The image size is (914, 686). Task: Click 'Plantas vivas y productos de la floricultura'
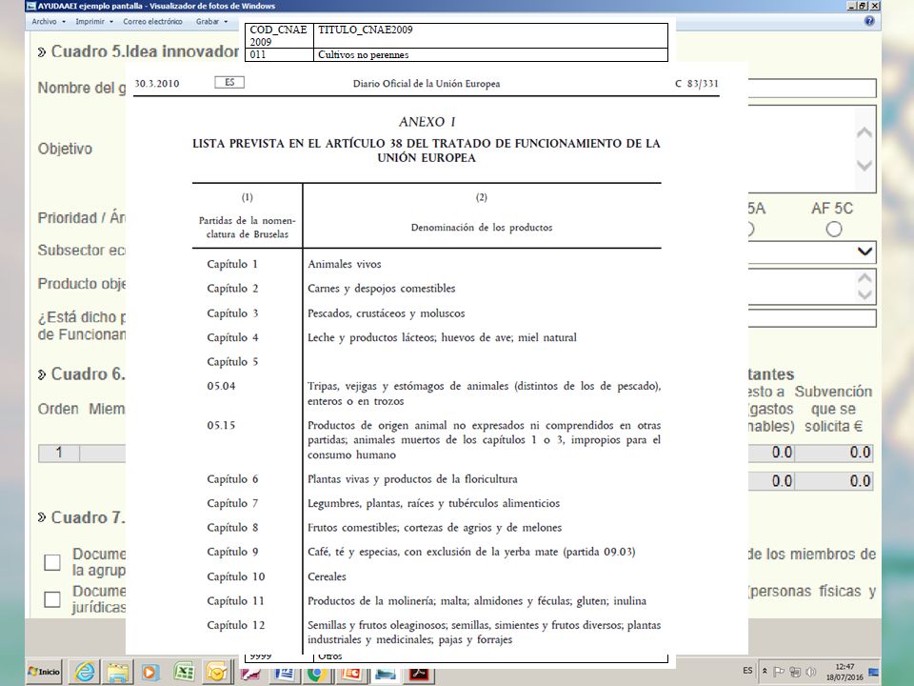point(412,479)
